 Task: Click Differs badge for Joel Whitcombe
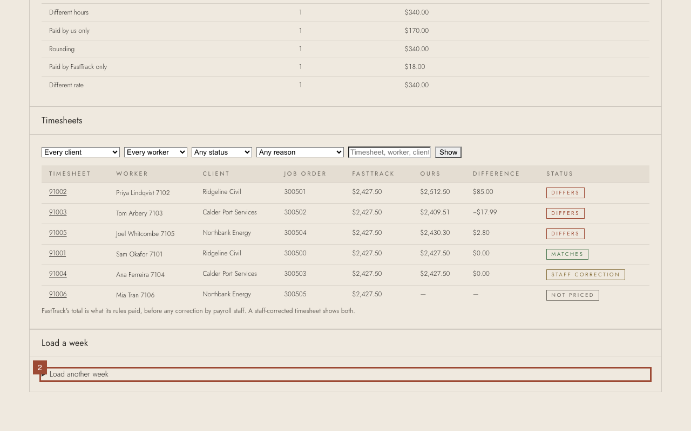click(x=565, y=234)
